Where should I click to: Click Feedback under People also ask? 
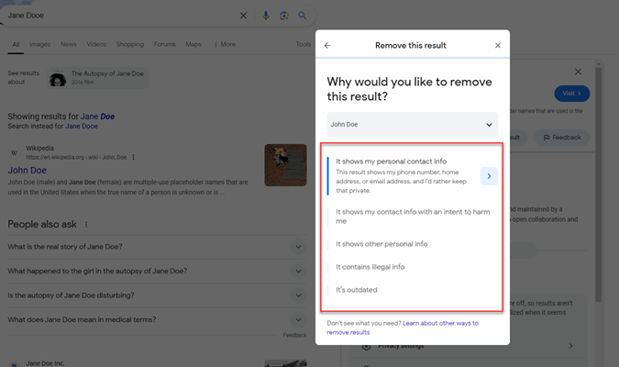point(294,336)
